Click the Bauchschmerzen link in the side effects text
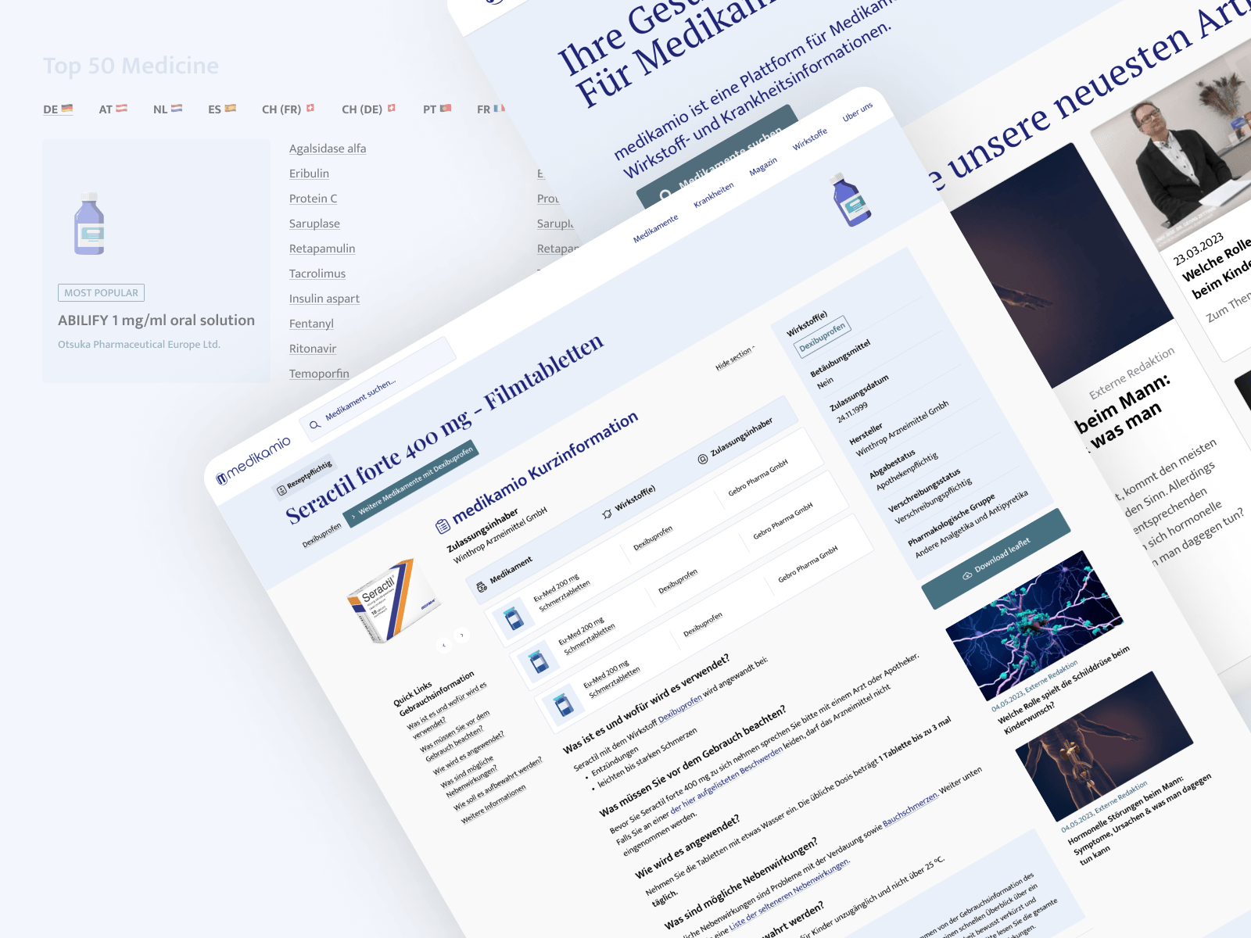The image size is (1251, 938). click(x=910, y=810)
